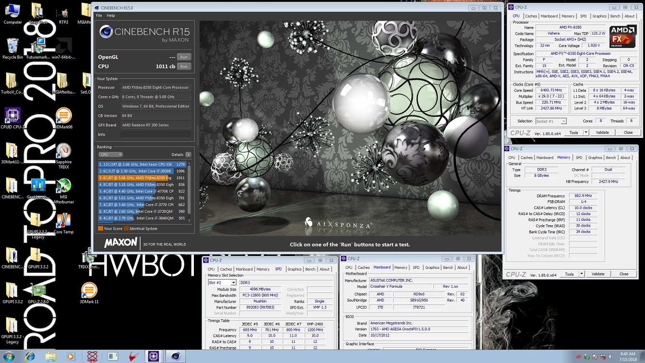The width and height of the screenshot is (645, 363).
Task: Open the Computer desktop icon
Action: pos(12,13)
